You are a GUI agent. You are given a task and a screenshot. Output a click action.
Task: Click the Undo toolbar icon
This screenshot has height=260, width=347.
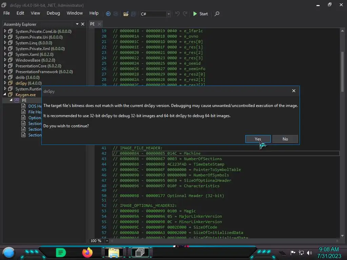point(177,14)
